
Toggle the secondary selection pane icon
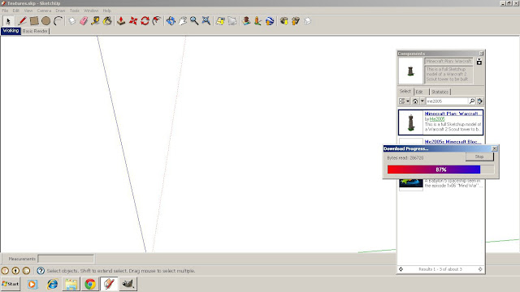pyautogui.click(x=479, y=62)
